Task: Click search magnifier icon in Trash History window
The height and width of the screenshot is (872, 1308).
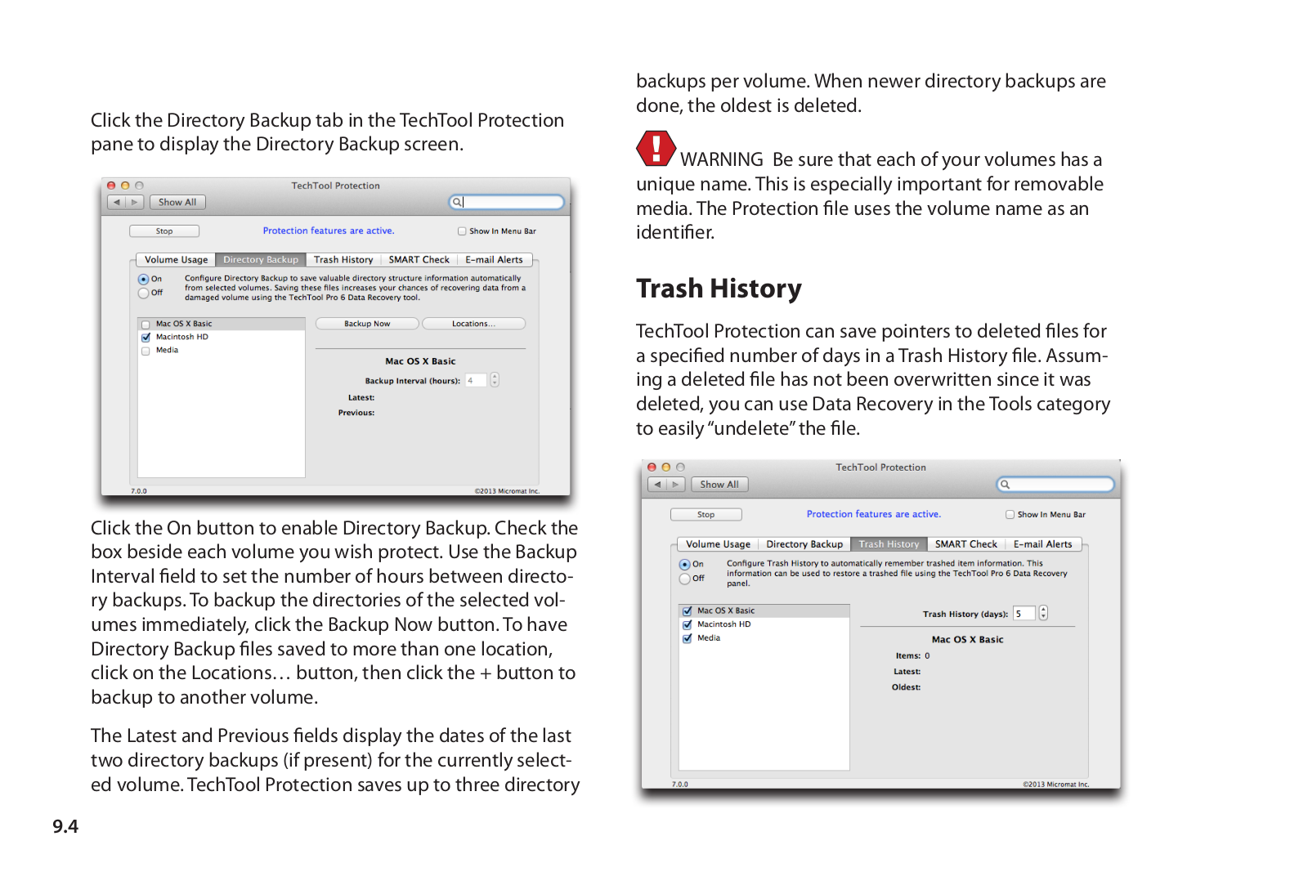Action: 1005,485
